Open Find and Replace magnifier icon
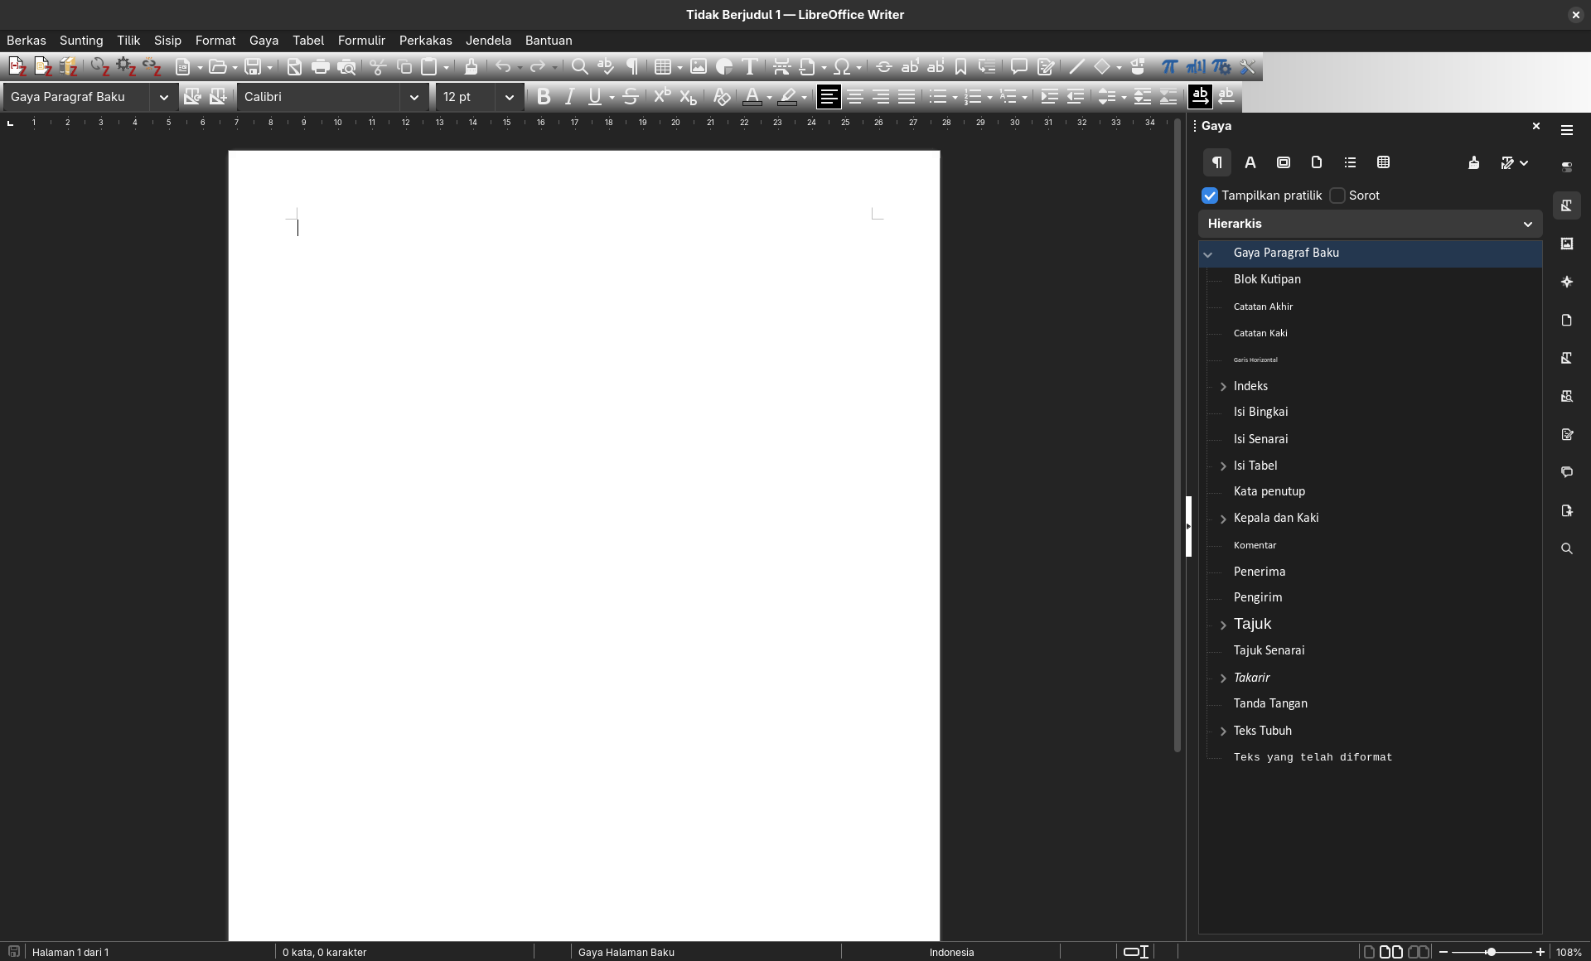Viewport: 1591px width, 961px height. coord(580,67)
